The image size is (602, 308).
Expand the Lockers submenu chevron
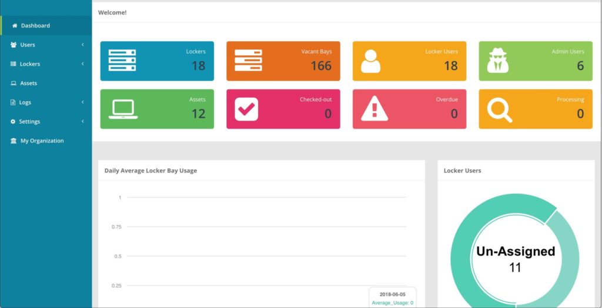[x=82, y=64]
